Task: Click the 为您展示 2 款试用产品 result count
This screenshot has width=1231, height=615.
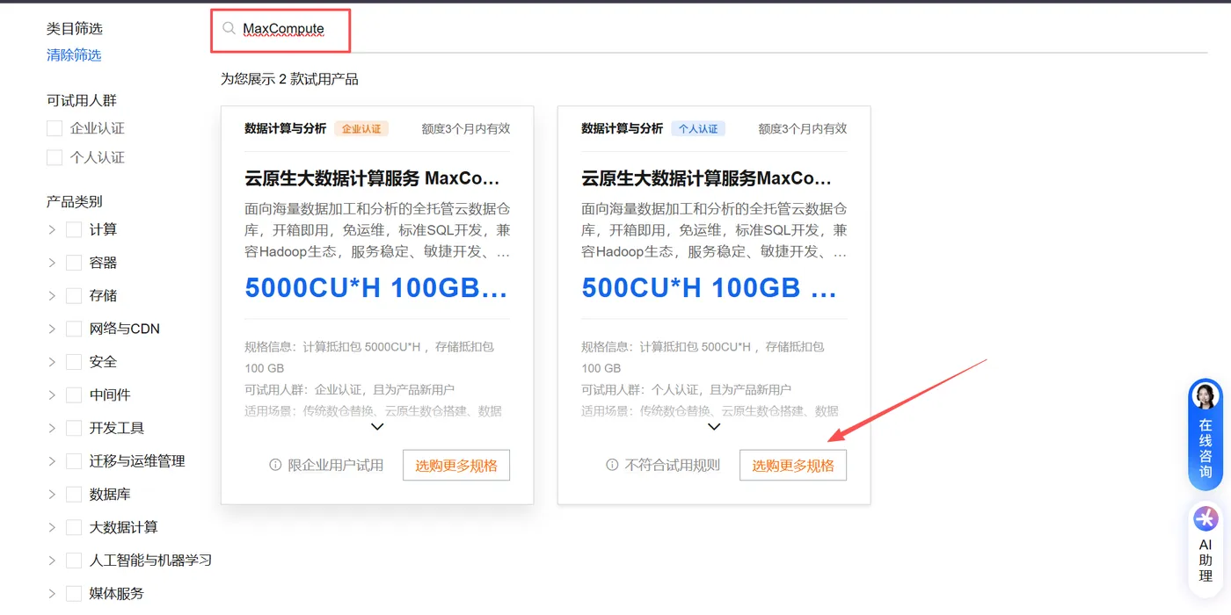Action: pos(289,79)
